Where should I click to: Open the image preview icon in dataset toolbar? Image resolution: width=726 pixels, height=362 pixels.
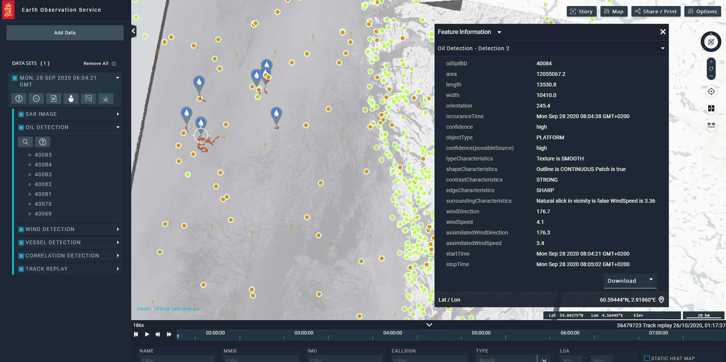(x=88, y=99)
